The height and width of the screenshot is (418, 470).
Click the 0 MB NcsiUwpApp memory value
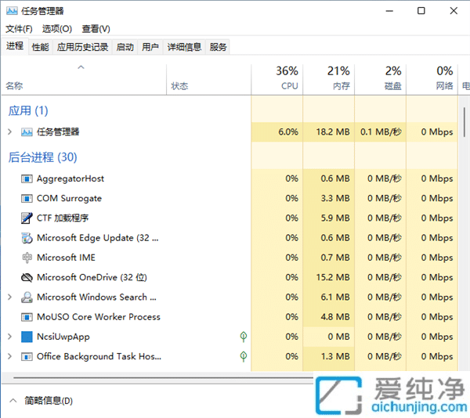(x=338, y=337)
